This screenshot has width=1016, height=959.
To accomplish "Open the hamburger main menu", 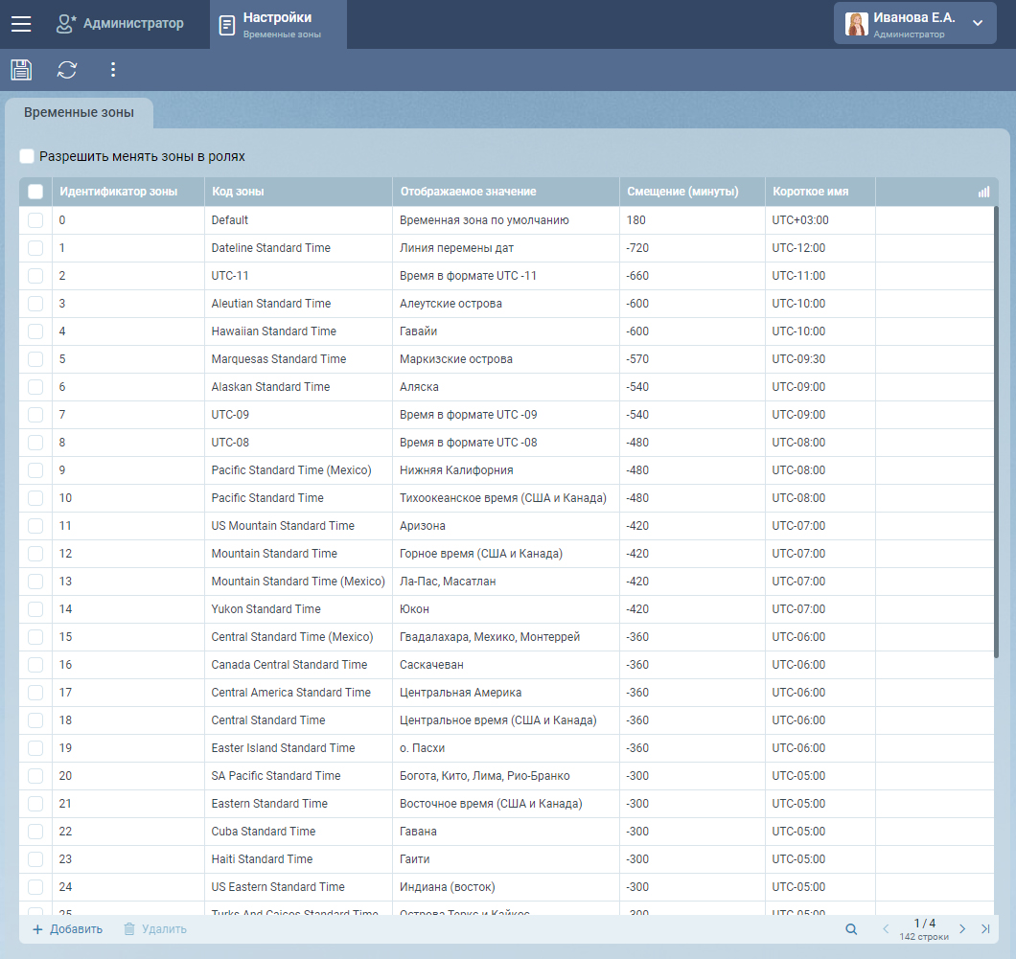I will click(21, 24).
